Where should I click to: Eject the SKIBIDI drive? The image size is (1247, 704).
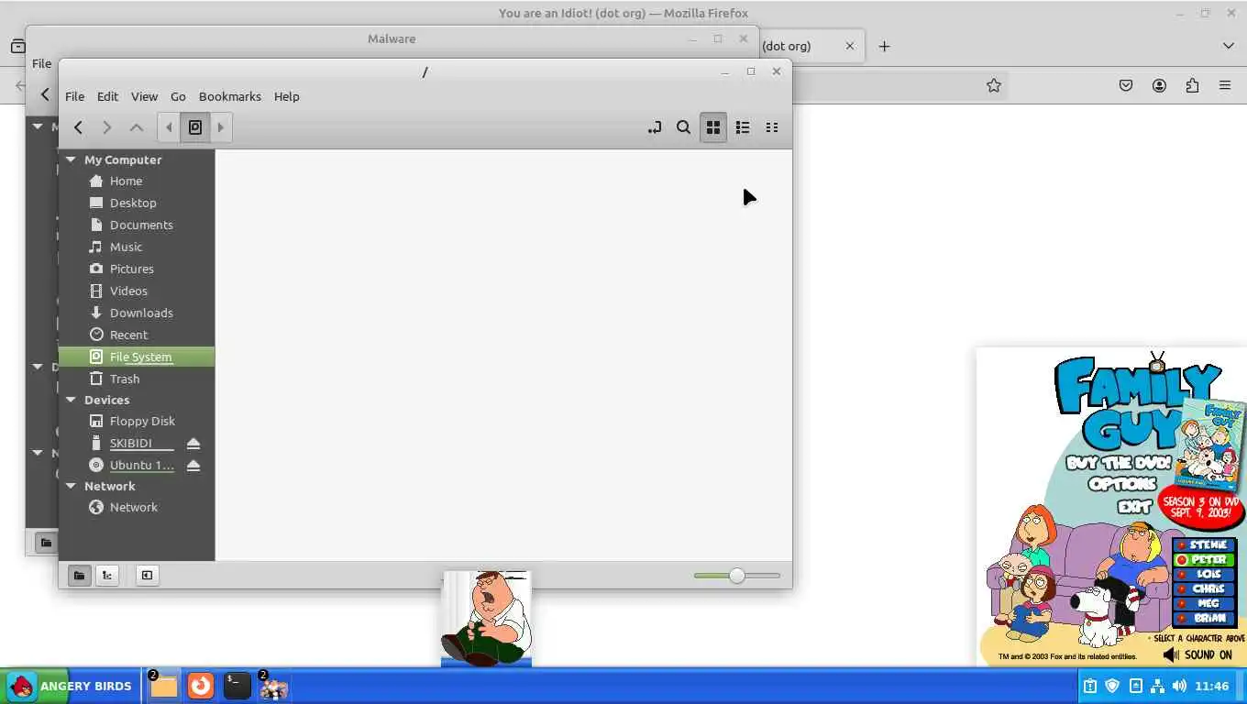193,443
